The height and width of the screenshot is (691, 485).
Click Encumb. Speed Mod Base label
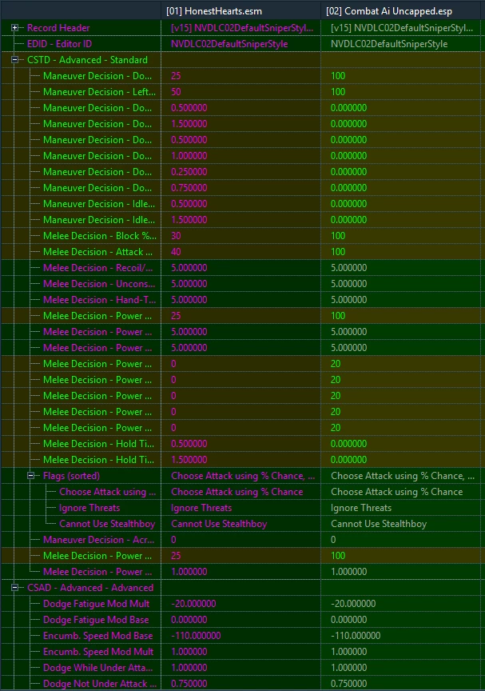point(97,636)
